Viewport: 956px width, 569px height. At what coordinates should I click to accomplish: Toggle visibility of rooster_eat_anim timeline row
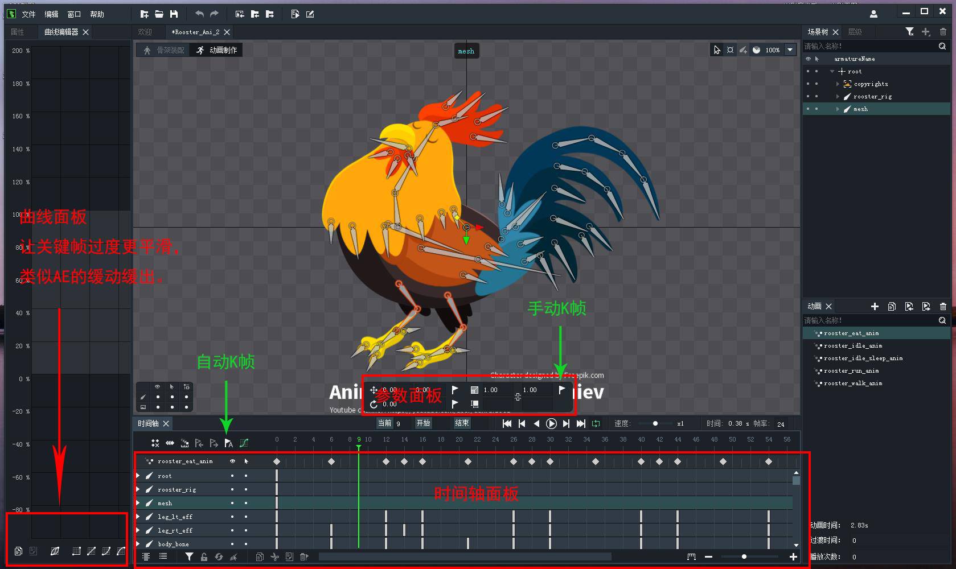(x=232, y=461)
